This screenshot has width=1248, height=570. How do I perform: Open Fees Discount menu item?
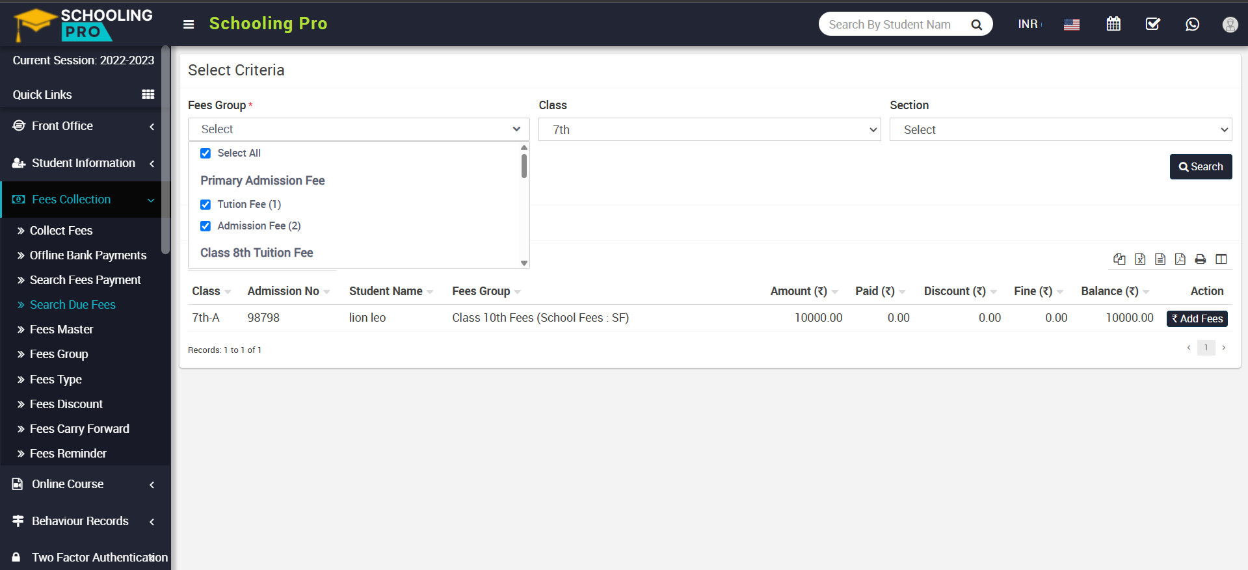tap(66, 404)
